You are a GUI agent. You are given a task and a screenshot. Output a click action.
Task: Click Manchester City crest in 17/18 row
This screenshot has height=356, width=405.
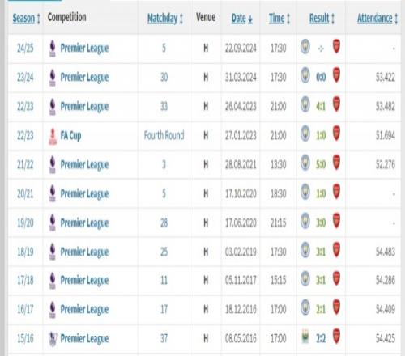[x=305, y=278]
